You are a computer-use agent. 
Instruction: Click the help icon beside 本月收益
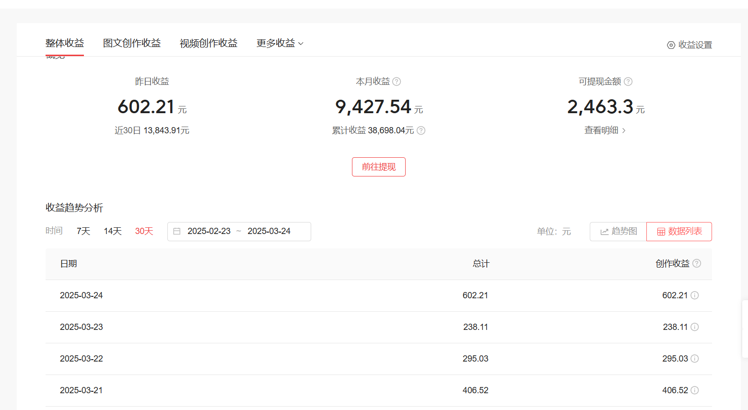(x=397, y=82)
